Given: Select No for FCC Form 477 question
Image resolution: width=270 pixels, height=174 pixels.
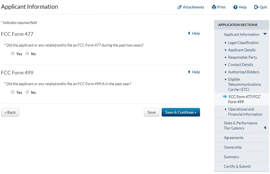Looking at the screenshot, I should tap(27, 54).
